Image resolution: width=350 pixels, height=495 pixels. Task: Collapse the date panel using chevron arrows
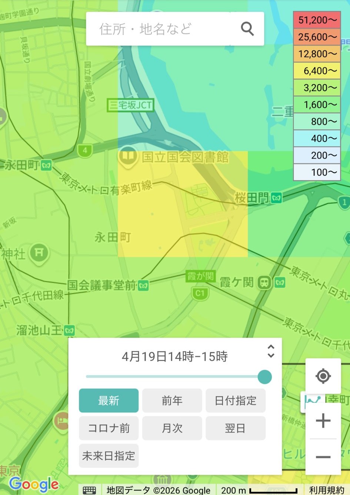pos(271,351)
